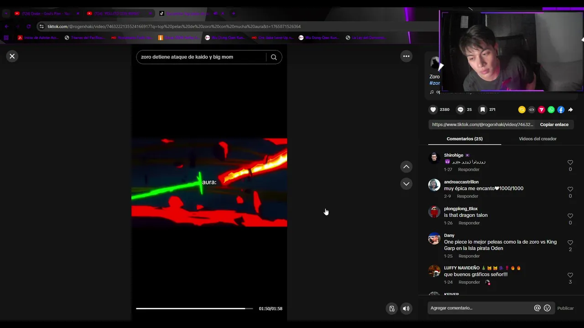Open Adobe Acrobat bookmark

click(x=38, y=38)
